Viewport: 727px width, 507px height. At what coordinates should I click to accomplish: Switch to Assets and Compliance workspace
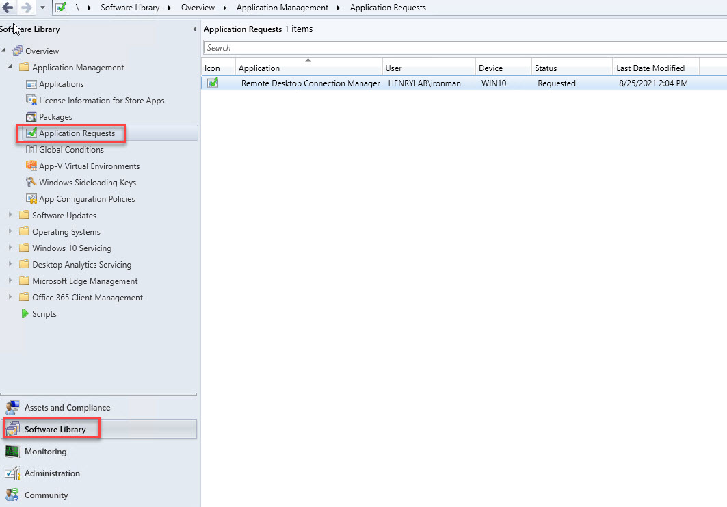pyautogui.click(x=67, y=408)
